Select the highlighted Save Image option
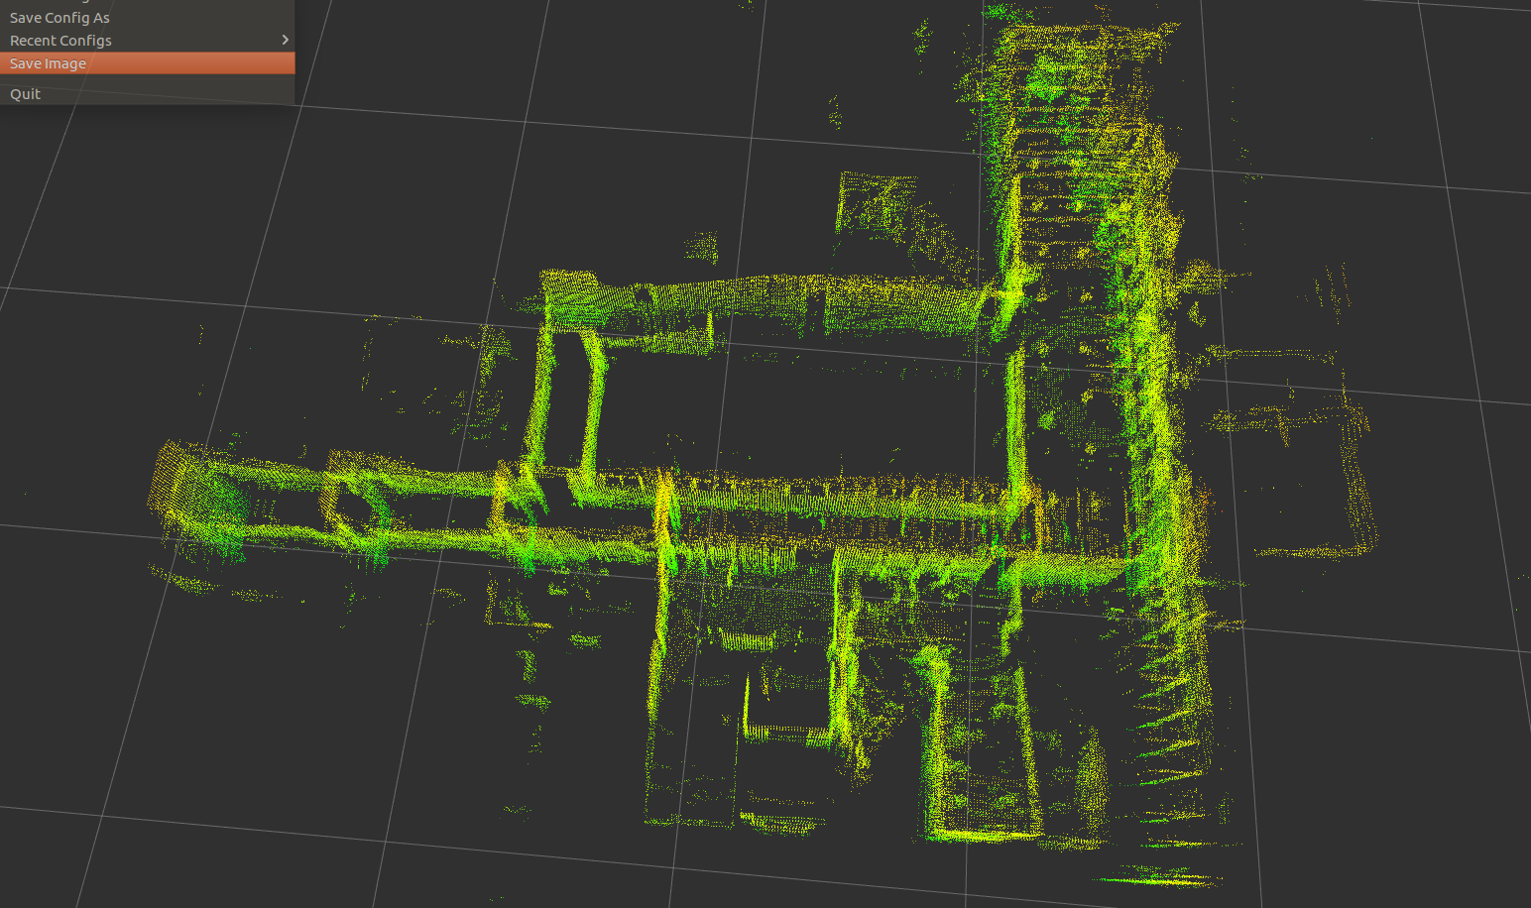Image resolution: width=1531 pixels, height=908 pixels. click(47, 62)
